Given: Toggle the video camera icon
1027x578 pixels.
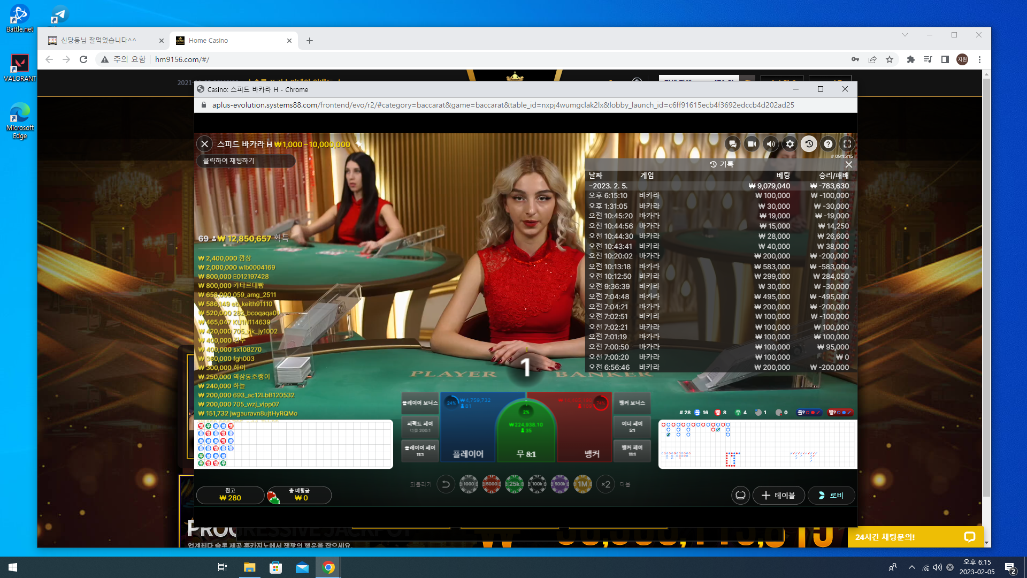Looking at the screenshot, I should tap(752, 144).
